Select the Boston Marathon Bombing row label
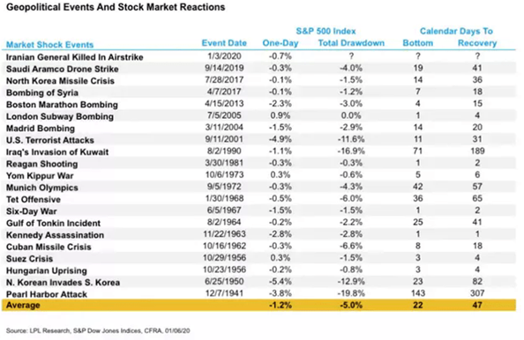524x340 pixels. pos(62,105)
